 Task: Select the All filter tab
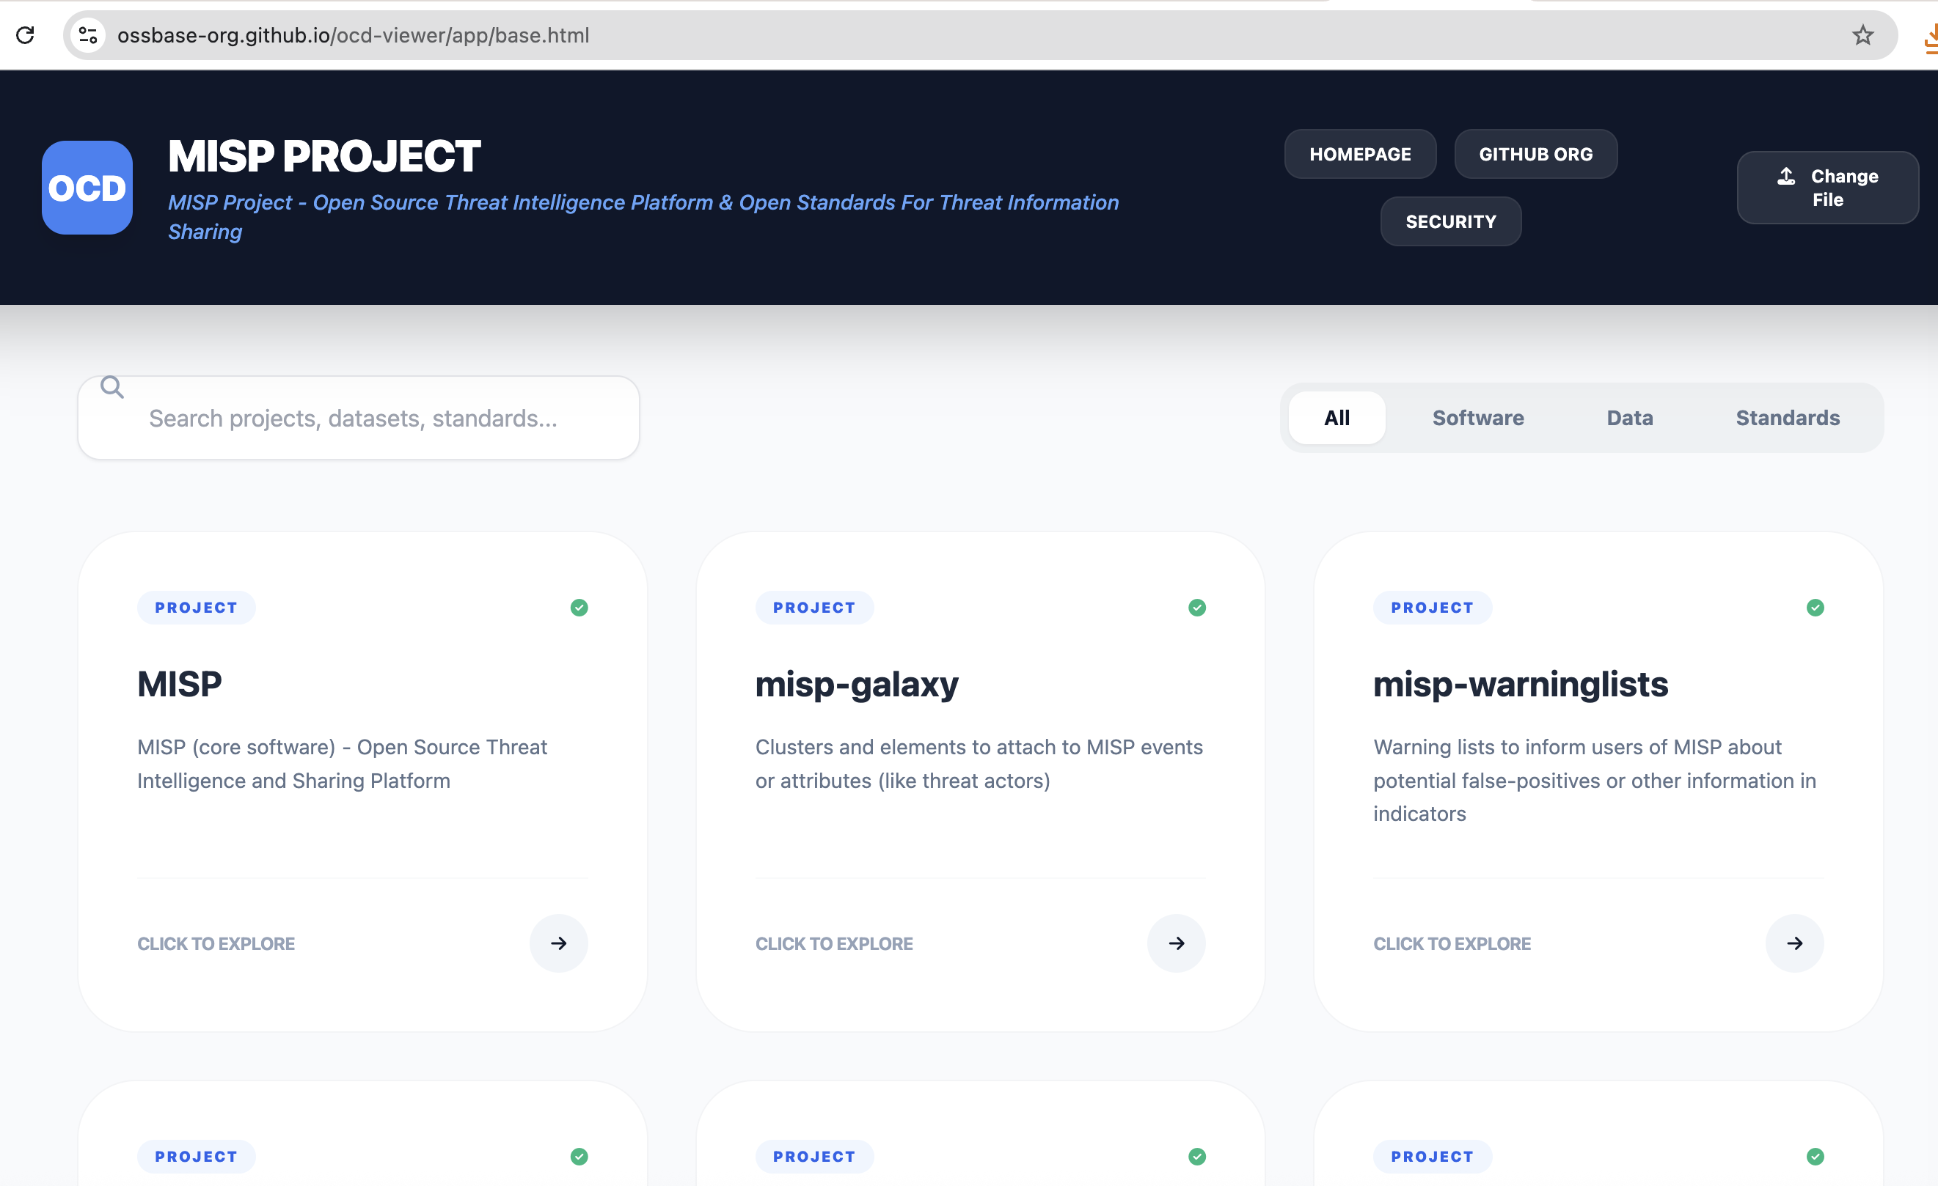click(x=1337, y=418)
